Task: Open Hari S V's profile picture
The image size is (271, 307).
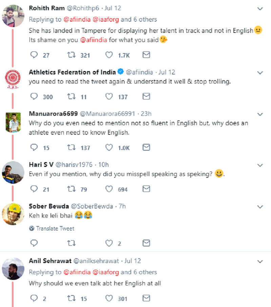Action: coord(13,172)
